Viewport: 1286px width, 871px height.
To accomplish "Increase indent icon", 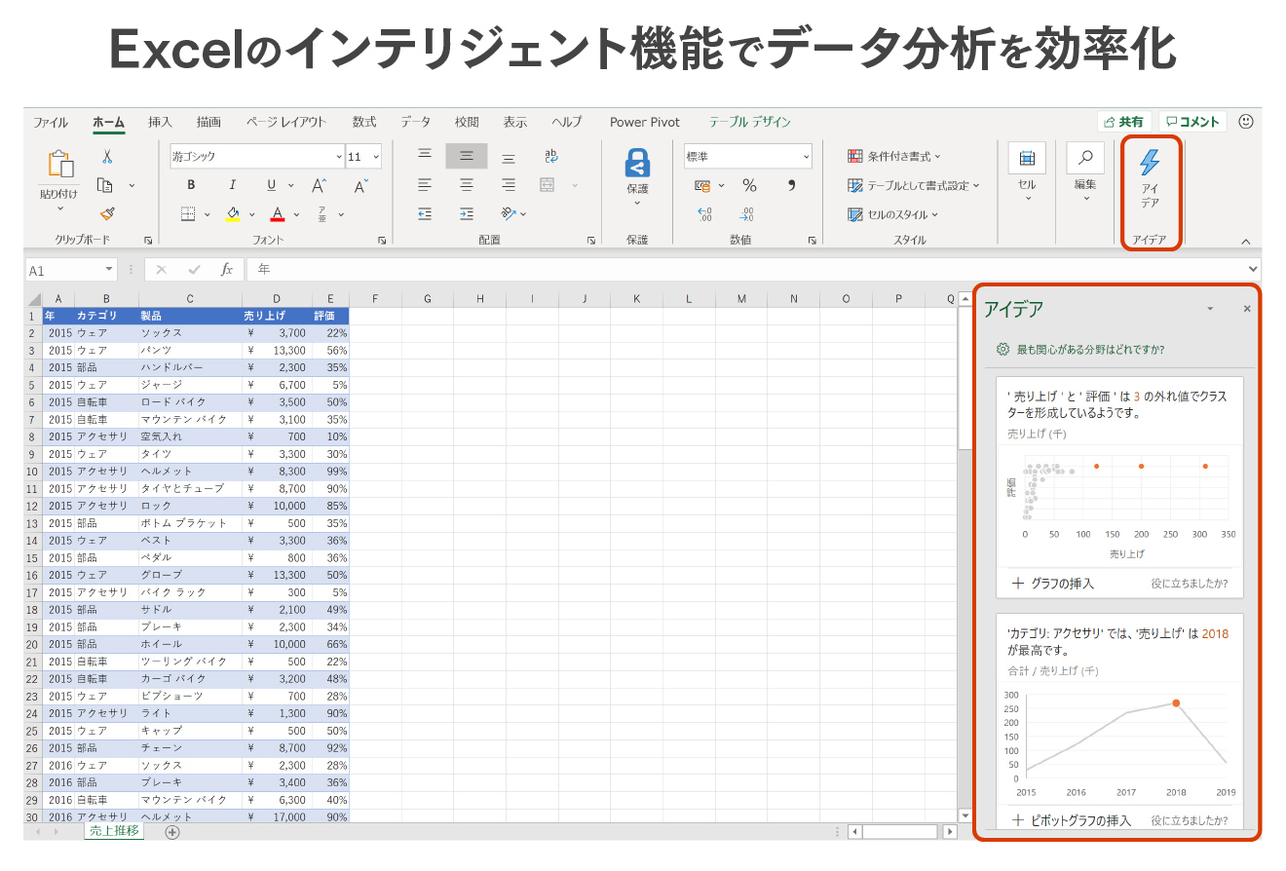I will pyautogui.click(x=467, y=214).
